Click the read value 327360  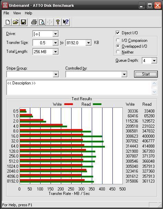click(x=149, y=171)
